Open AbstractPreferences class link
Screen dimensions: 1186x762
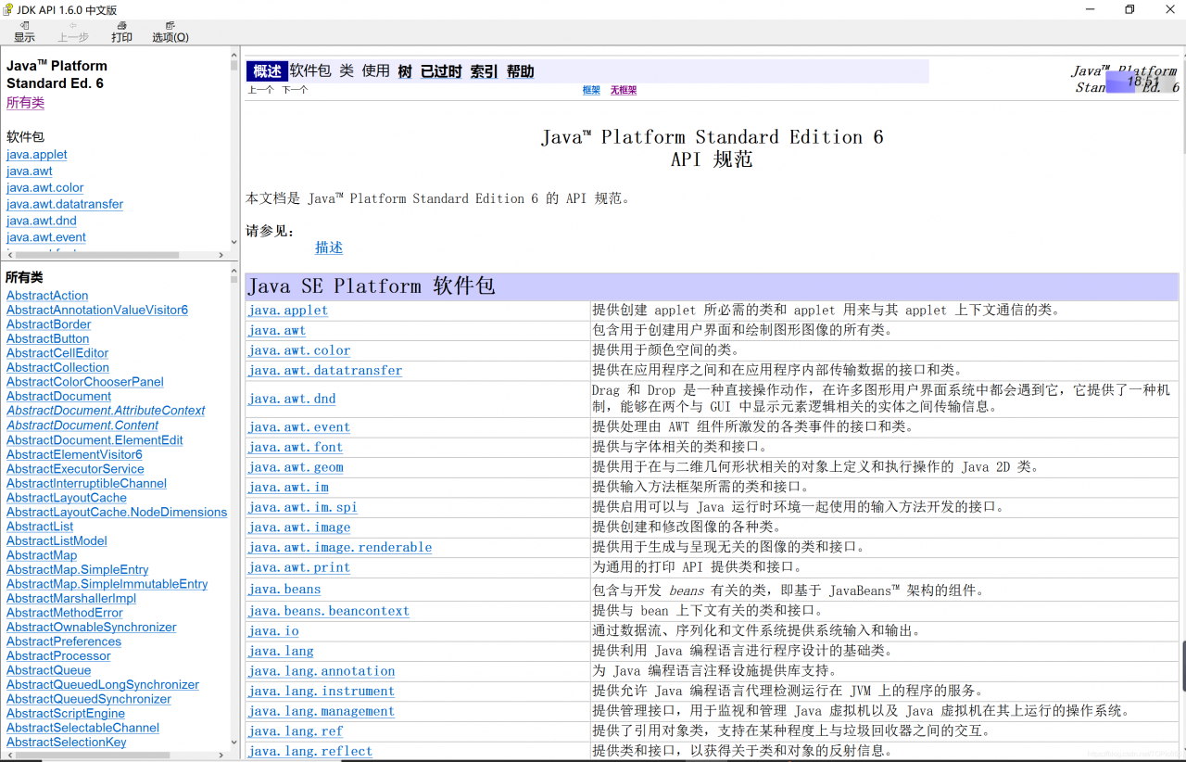[64, 641]
